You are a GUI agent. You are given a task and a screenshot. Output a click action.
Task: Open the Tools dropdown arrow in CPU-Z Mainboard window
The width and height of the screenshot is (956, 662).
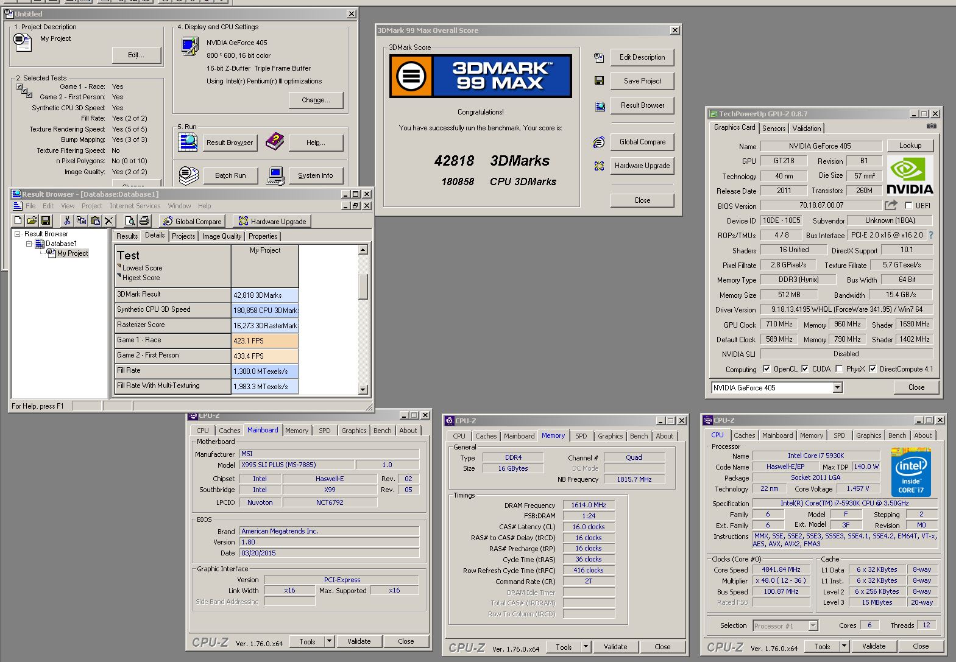pos(329,641)
